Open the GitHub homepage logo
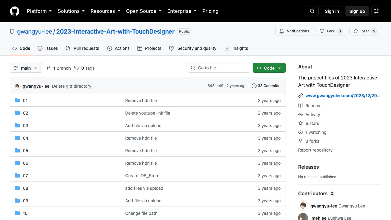391x220 pixels. 15,11
